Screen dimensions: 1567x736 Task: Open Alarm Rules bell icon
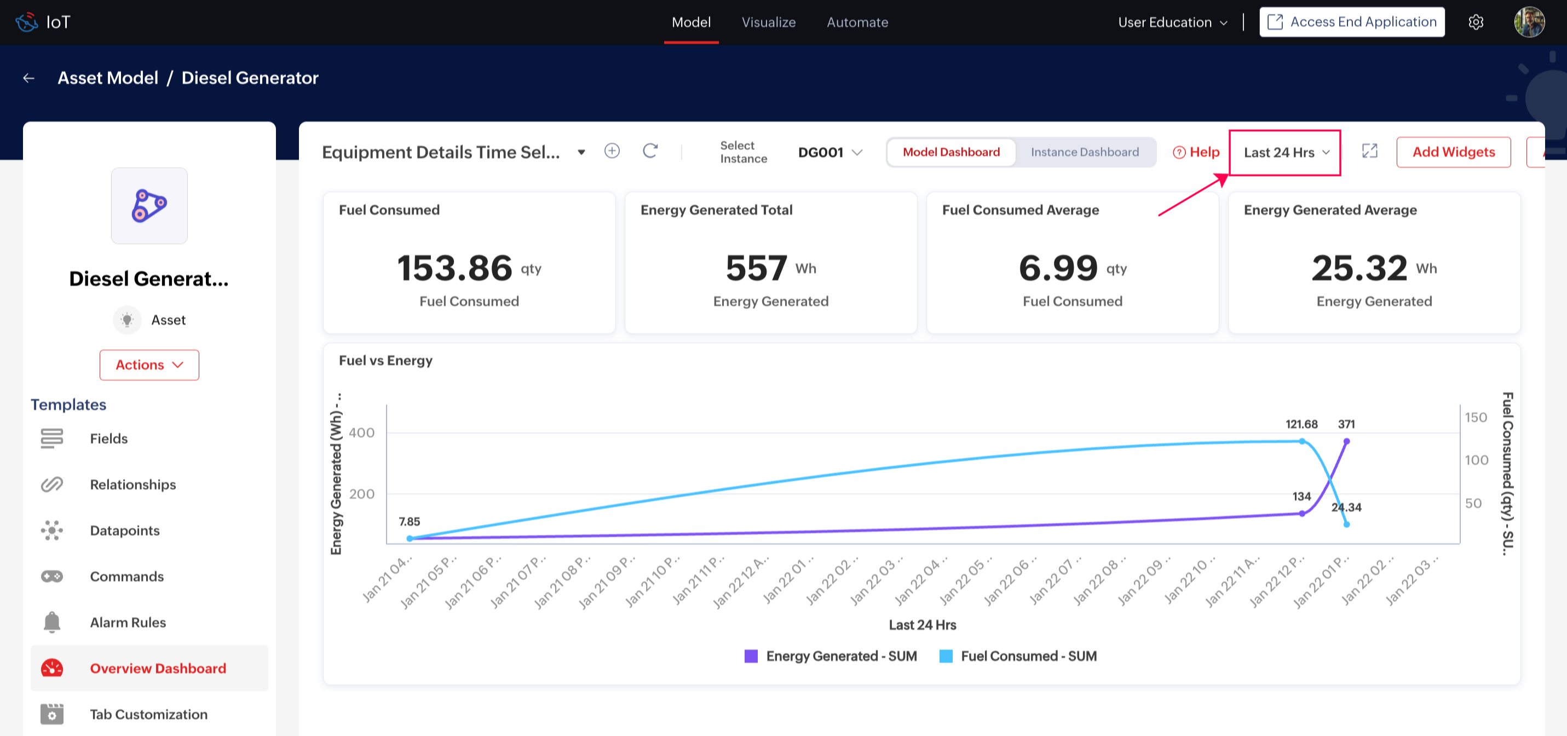[51, 622]
